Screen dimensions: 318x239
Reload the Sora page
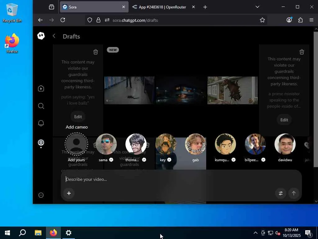click(63, 20)
